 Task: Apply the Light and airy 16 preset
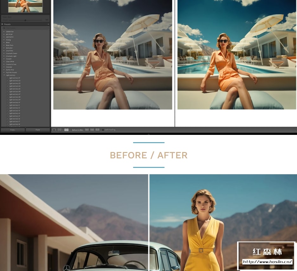point(15,119)
